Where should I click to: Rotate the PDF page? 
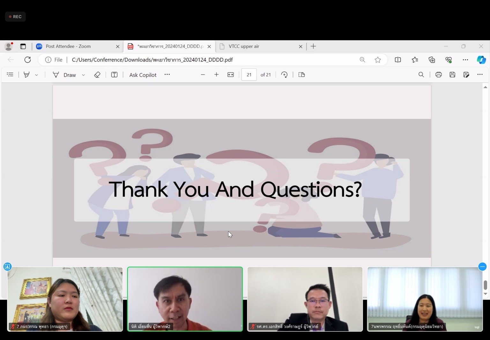tap(284, 75)
